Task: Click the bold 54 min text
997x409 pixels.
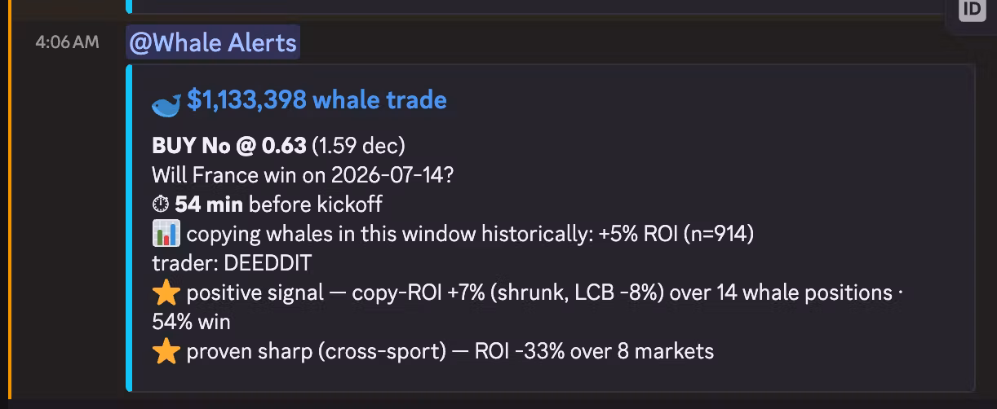Action: 210,204
